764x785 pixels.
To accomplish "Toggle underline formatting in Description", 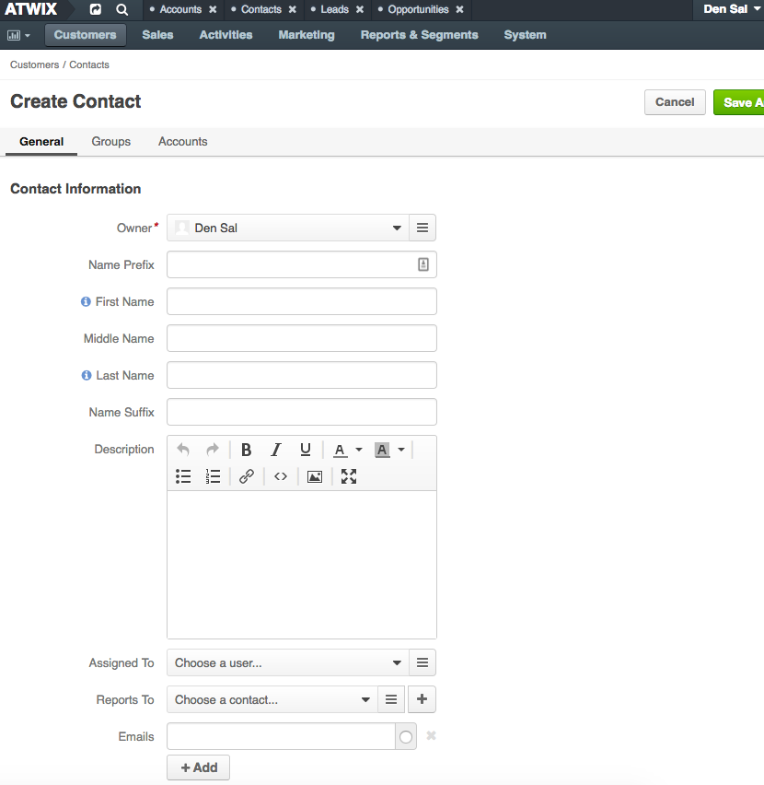I will click(x=305, y=450).
